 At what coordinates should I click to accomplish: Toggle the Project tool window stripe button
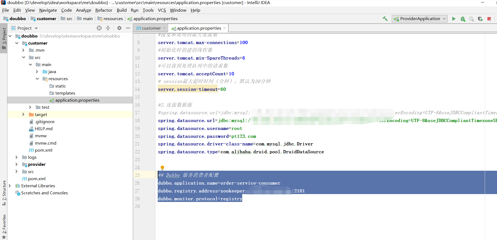click(x=4, y=39)
